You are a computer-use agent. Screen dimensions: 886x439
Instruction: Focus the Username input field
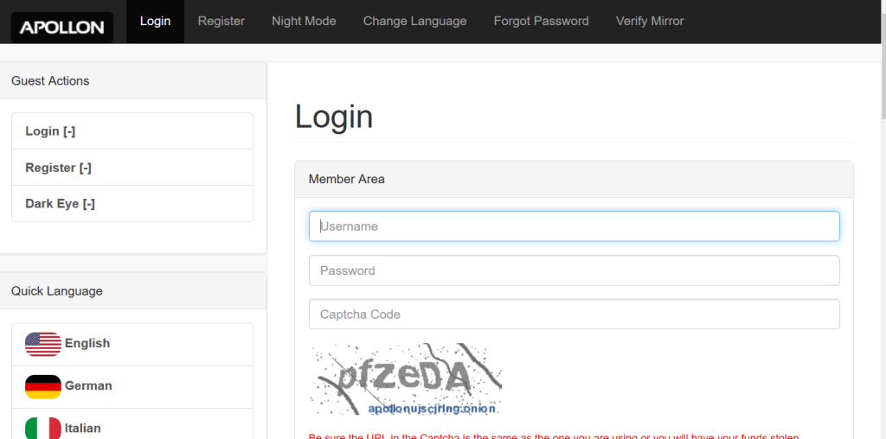575,226
